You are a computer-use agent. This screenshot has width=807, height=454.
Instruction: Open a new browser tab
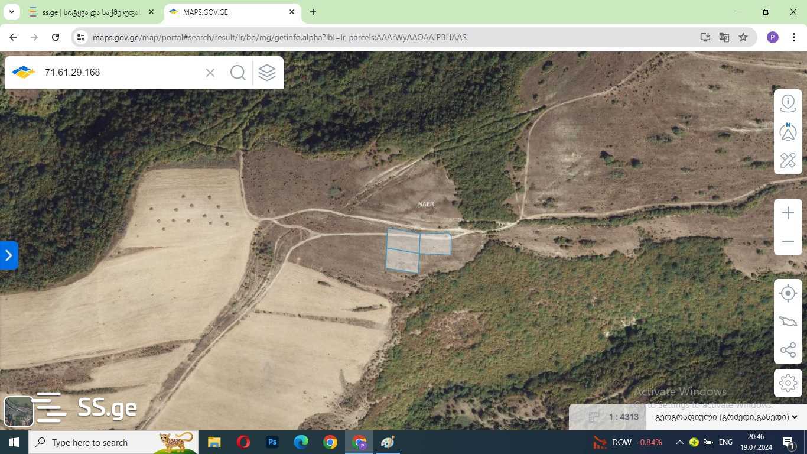[313, 12]
